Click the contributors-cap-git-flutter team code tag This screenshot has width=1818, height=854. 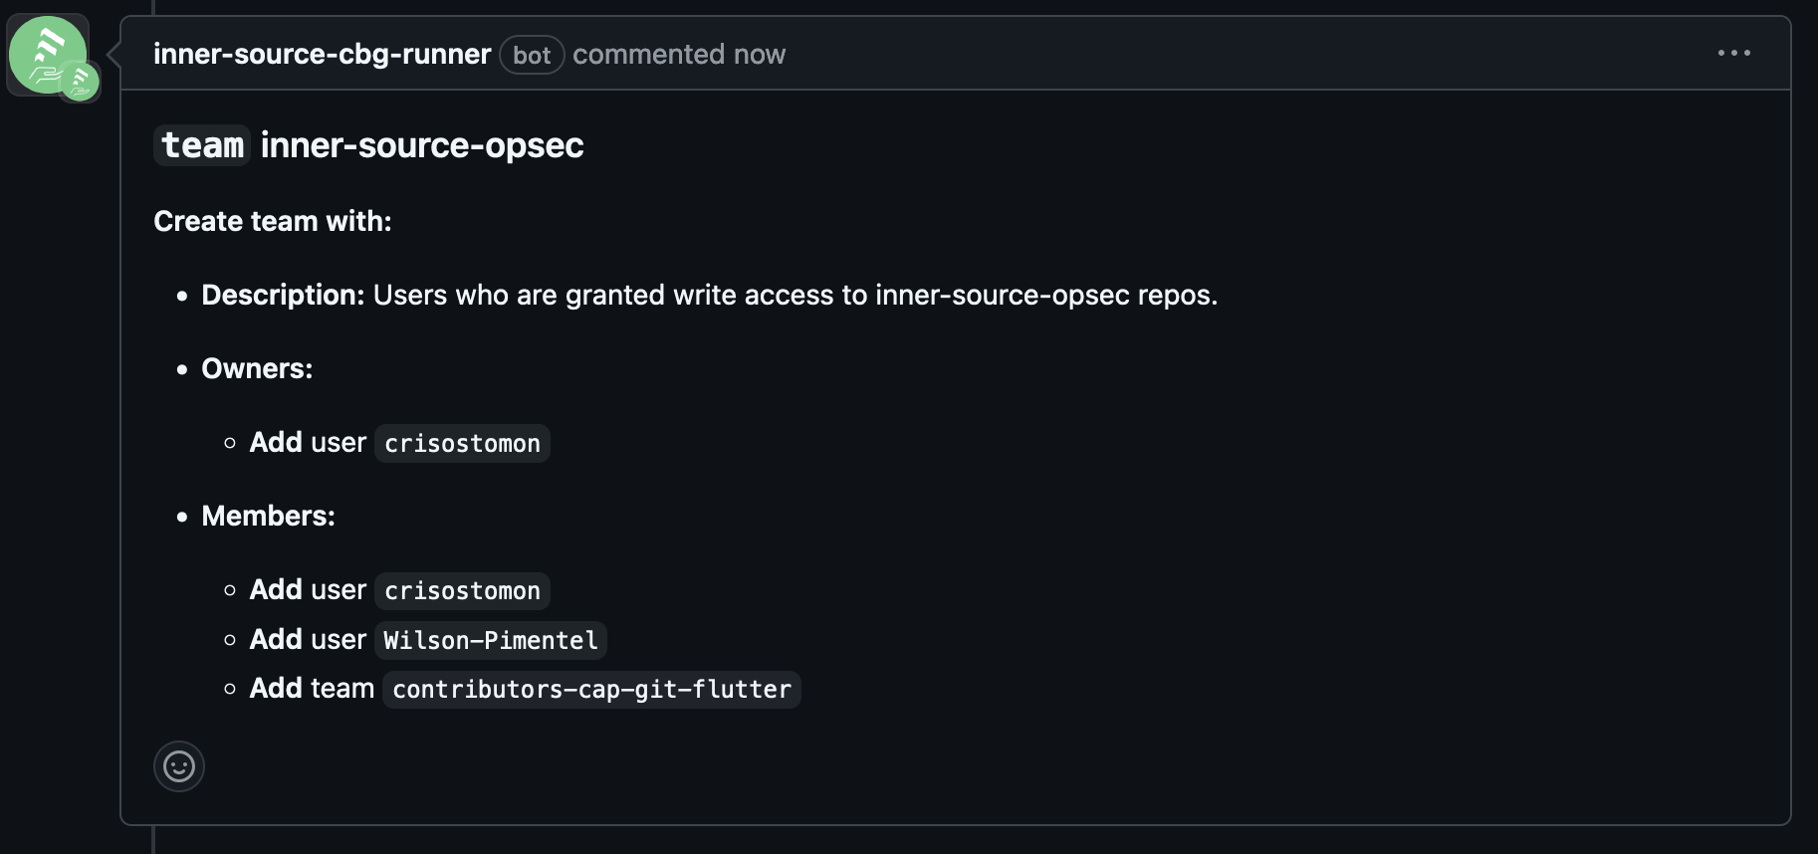[591, 689]
